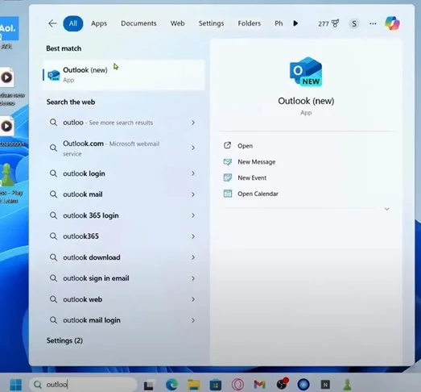Switch to the Web filter
Screen dimensions: 421x392
pyautogui.click(x=177, y=23)
